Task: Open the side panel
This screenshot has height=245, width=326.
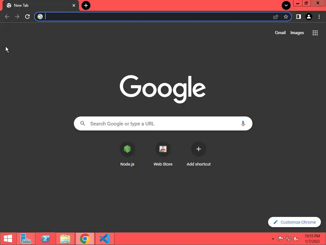Action: coord(299,17)
